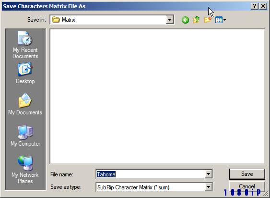270x198 pixels.
Task: Go back with the green arrow icon
Action: 185,20
